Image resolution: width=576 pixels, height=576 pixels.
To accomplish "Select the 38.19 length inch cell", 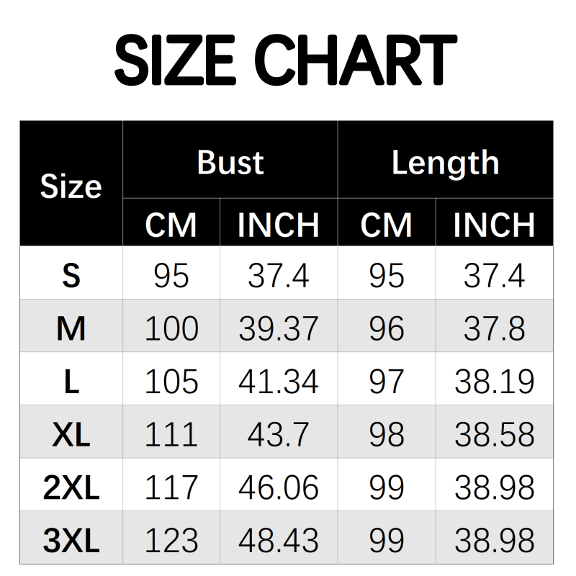I will pyautogui.click(x=494, y=382).
